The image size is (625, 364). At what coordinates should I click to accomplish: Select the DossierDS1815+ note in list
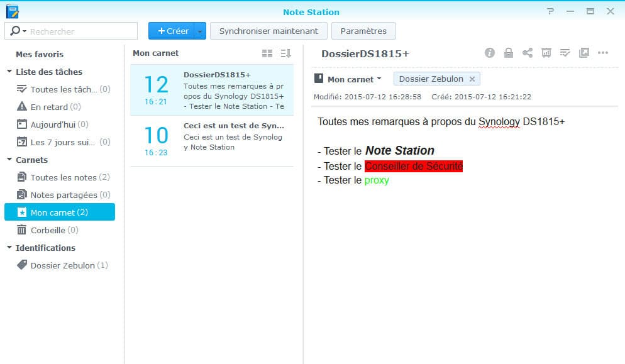(212, 90)
